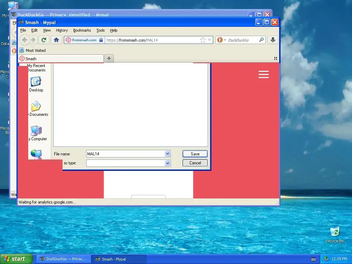The width and height of the screenshot is (352, 264).
Task: Open the Bookmarks menu
Action: click(x=82, y=30)
